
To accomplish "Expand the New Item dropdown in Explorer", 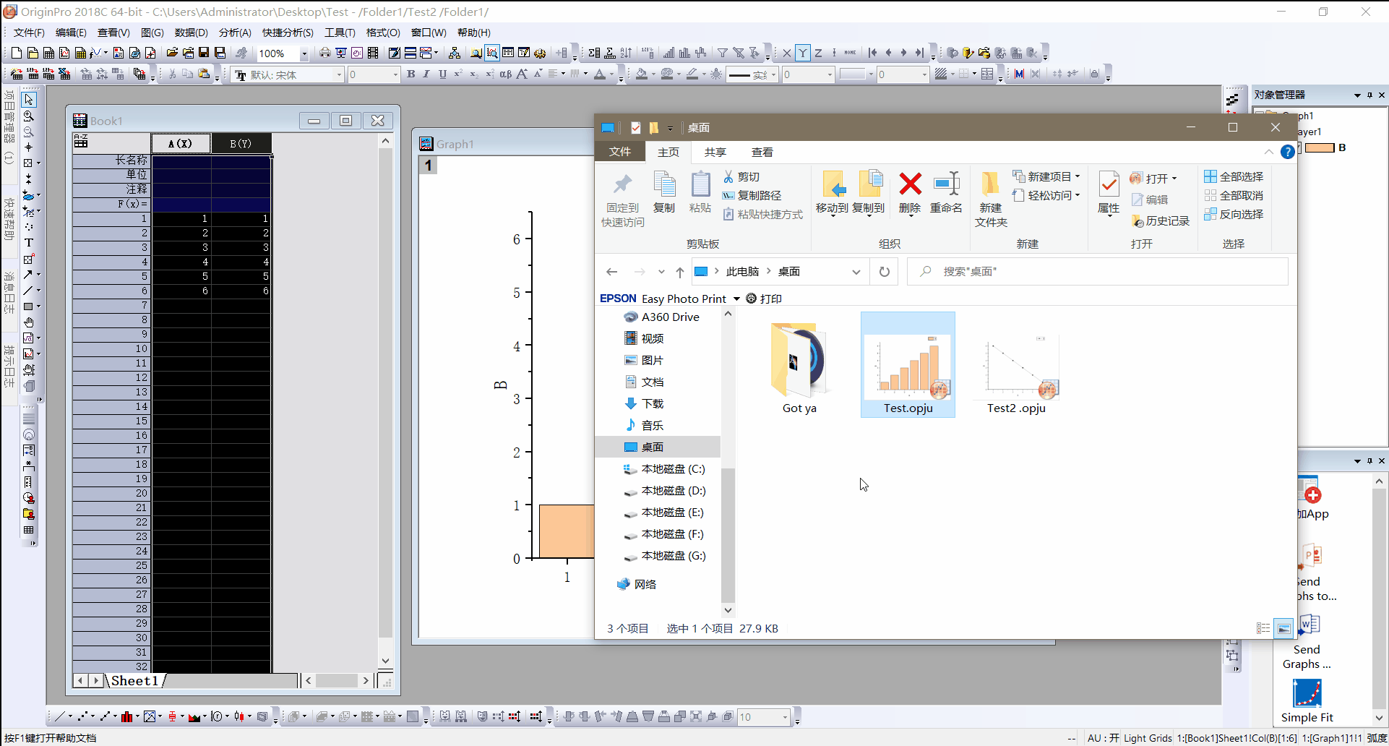I will pos(1078,176).
